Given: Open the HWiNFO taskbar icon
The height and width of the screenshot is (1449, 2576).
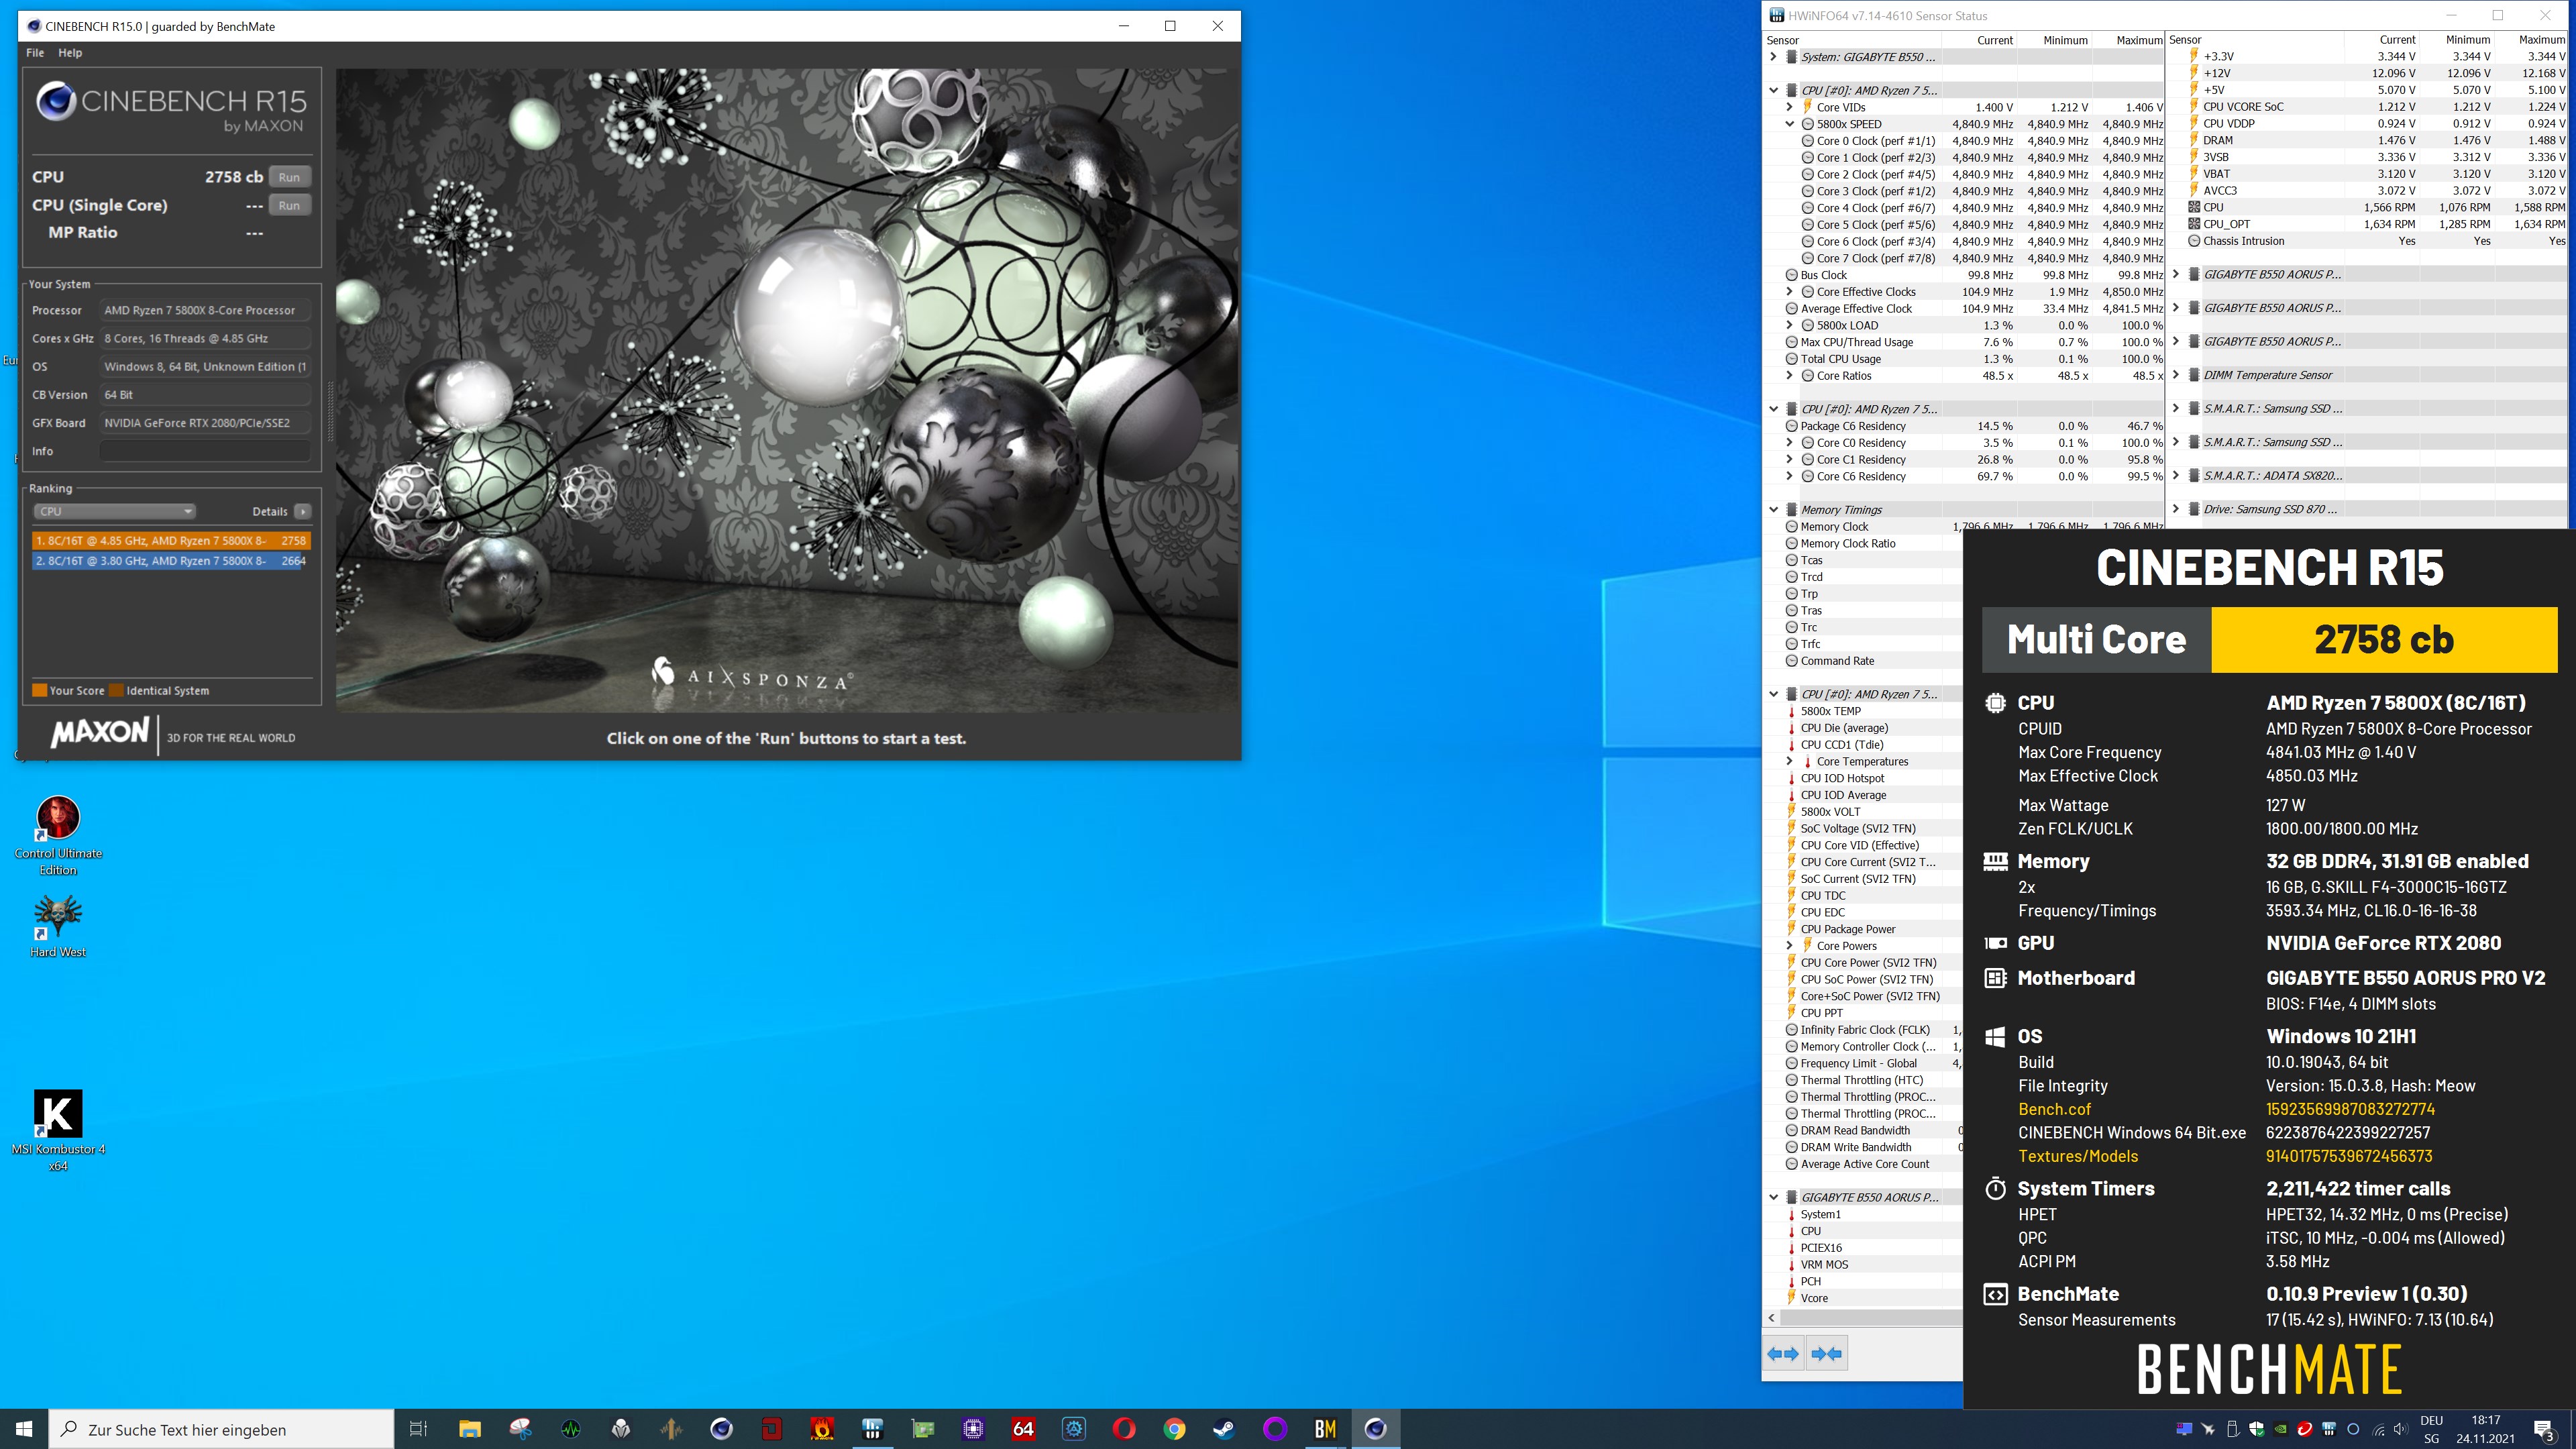Looking at the screenshot, I should click(x=873, y=1429).
